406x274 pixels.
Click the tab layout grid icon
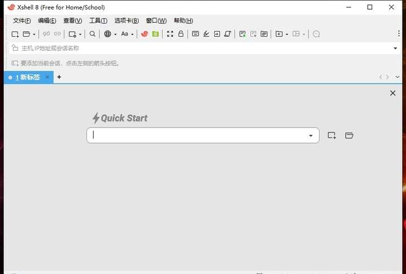(x=296, y=34)
